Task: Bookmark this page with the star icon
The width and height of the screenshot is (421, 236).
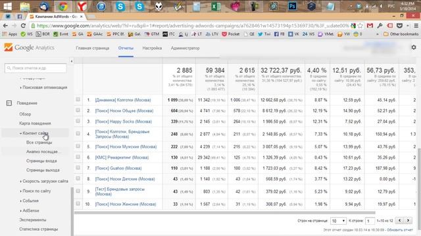Action: pos(360,26)
